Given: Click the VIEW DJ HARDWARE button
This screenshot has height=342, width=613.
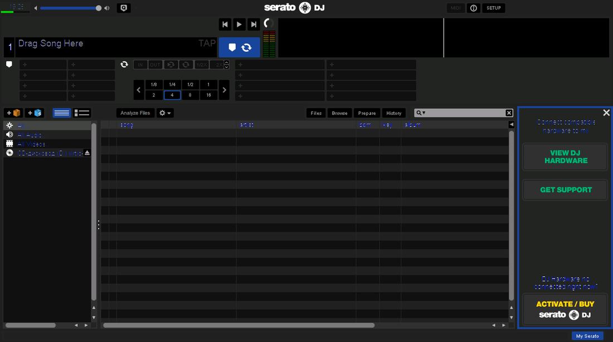Looking at the screenshot, I should [x=565, y=157].
